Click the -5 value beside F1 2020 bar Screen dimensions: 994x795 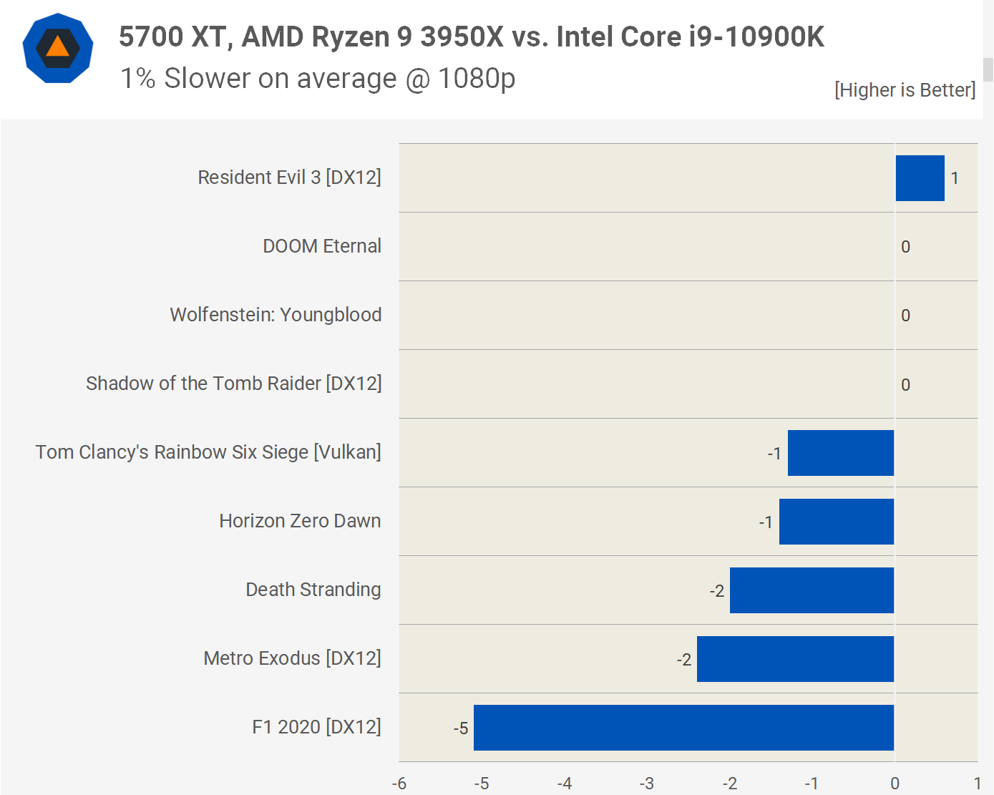point(461,728)
